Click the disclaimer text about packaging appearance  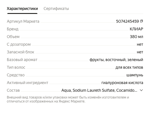click(x=68, y=99)
